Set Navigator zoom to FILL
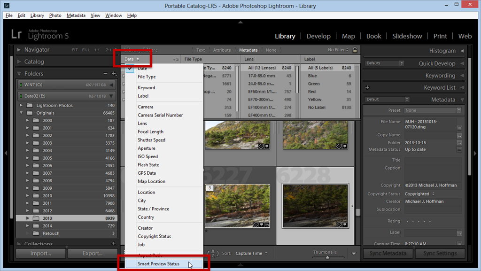 tap(86, 50)
